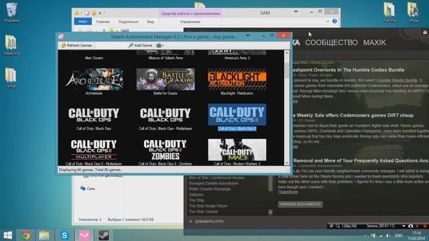Expand the Explorer ribbon with the chevron

[328, 21]
